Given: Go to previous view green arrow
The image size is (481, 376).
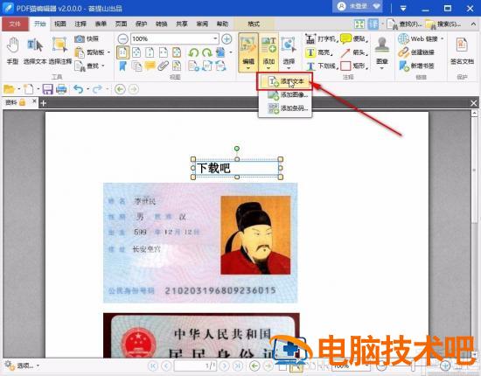Looking at the screenshot, I should coord(120,89).
